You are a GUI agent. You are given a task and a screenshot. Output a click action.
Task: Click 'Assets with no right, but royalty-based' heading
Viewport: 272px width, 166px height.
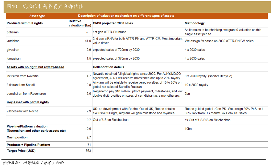36,67
